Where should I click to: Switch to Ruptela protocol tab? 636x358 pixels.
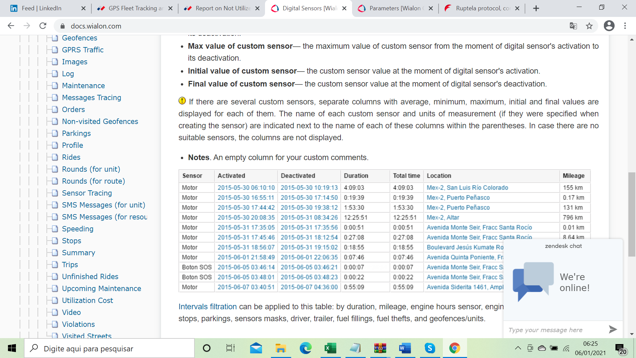click(x=482, y=8)
